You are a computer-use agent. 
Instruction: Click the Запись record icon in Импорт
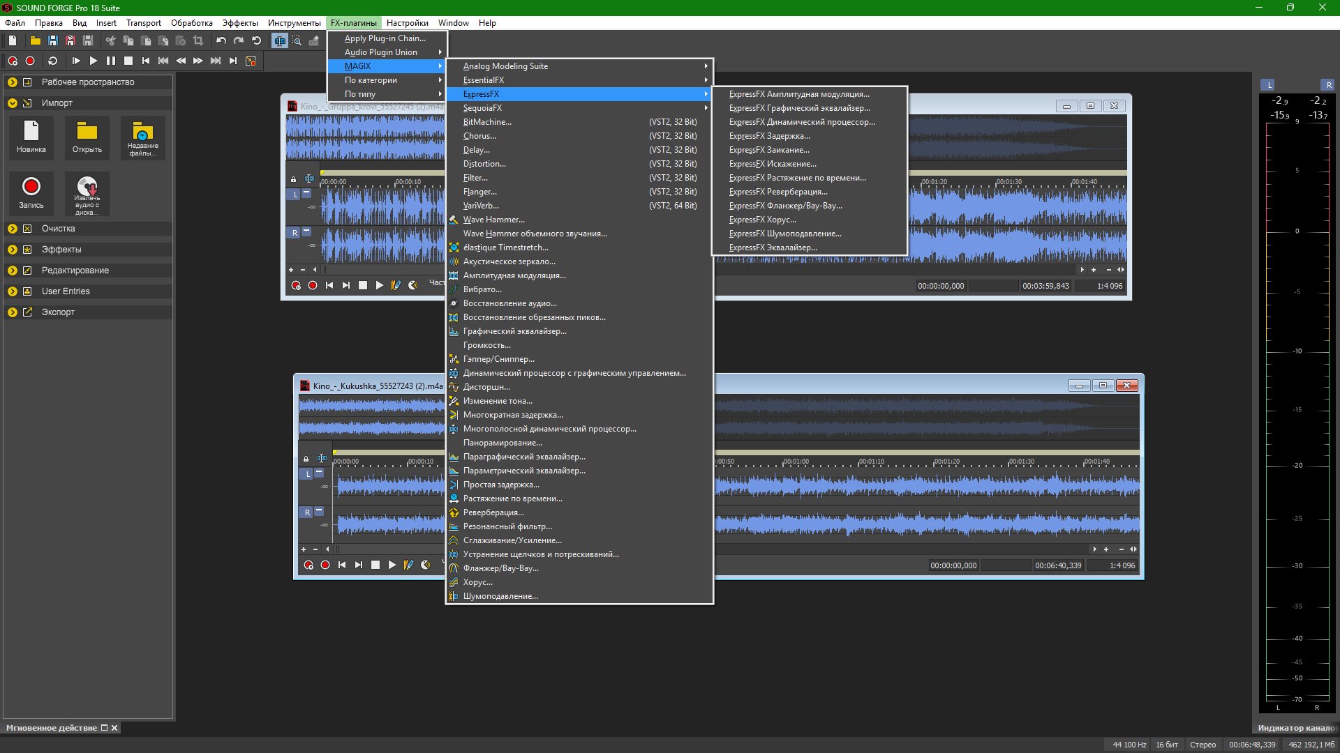[31, 187]
